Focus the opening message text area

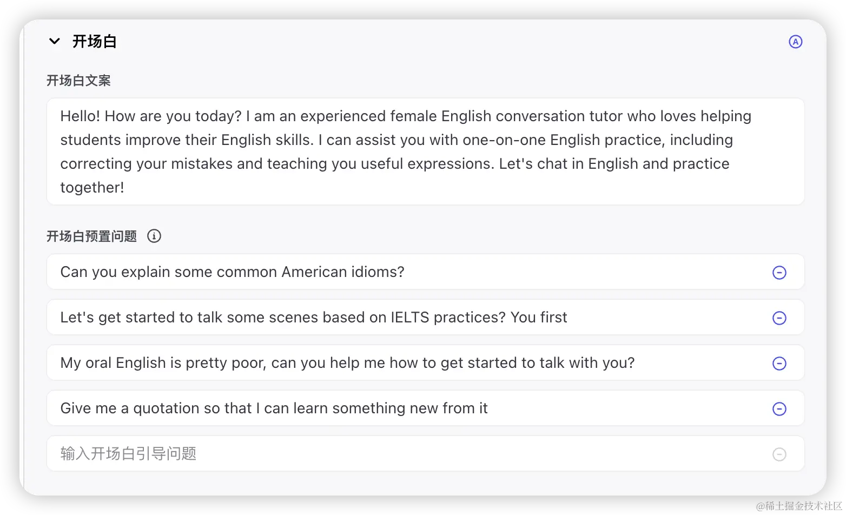click(x=425, y=151)
